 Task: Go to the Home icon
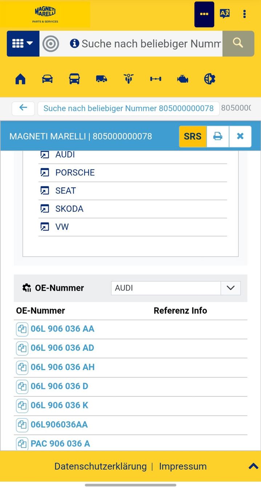pos(20,79)
